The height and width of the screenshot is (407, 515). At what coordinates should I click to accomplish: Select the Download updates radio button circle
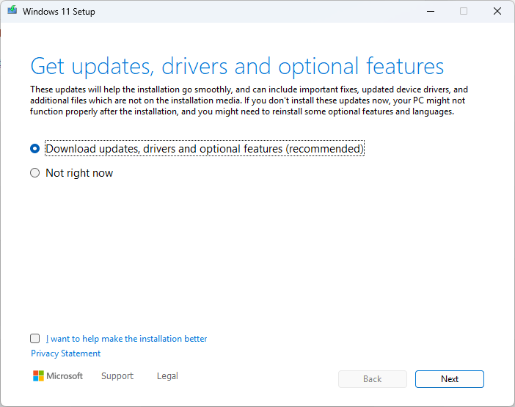click(34, 149)
